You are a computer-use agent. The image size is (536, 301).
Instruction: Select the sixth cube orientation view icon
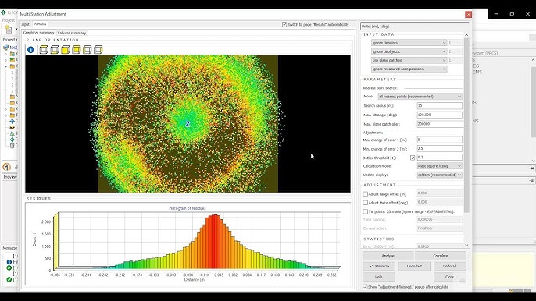[x=98, y=50]
